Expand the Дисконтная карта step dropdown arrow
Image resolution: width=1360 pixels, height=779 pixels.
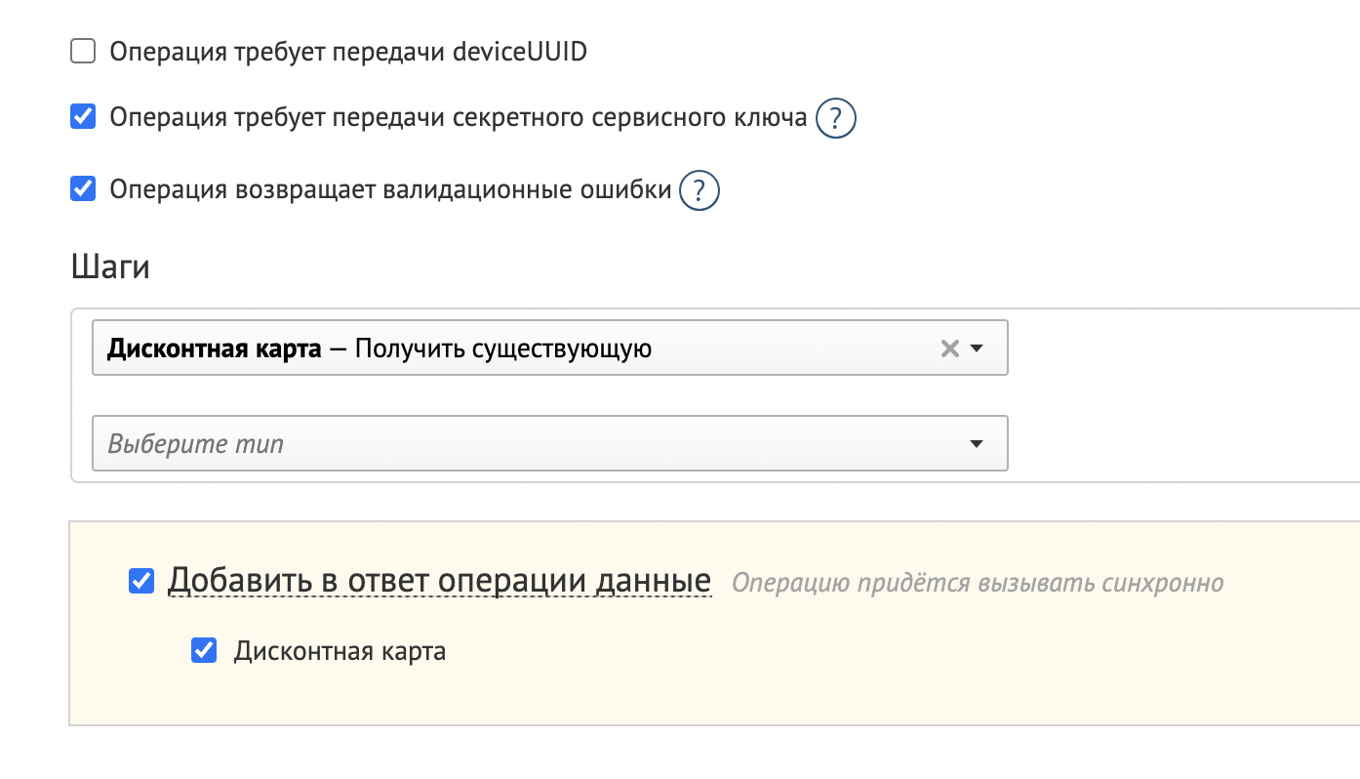click(x=977, y=348)
